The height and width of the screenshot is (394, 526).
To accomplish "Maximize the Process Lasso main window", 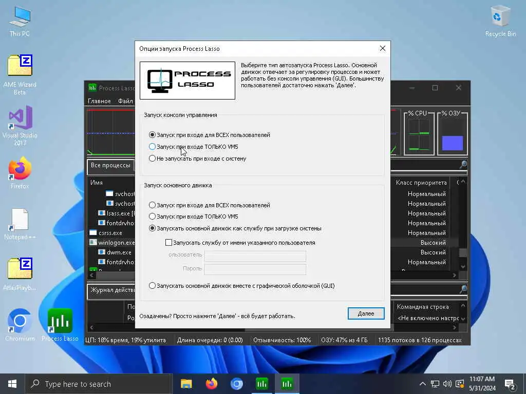I will click(435, 88).
